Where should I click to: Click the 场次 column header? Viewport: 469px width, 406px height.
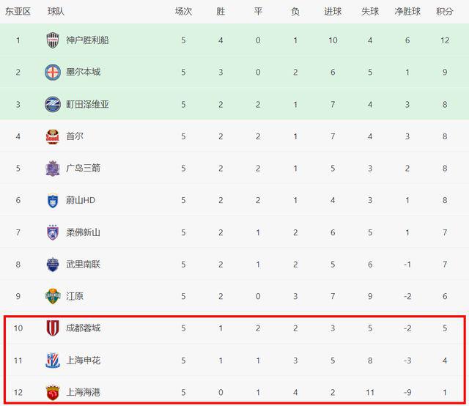coord(183,11)
